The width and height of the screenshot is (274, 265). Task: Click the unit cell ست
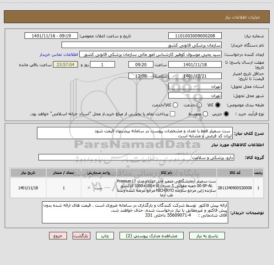click(x=99, y=188)
